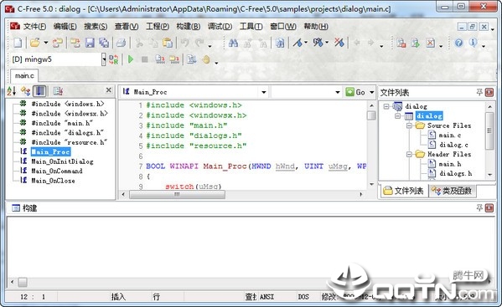Select Main_OnCommand in the symbol list
Image resolution: width=502 pixels, height=307 pixels.
56,171
